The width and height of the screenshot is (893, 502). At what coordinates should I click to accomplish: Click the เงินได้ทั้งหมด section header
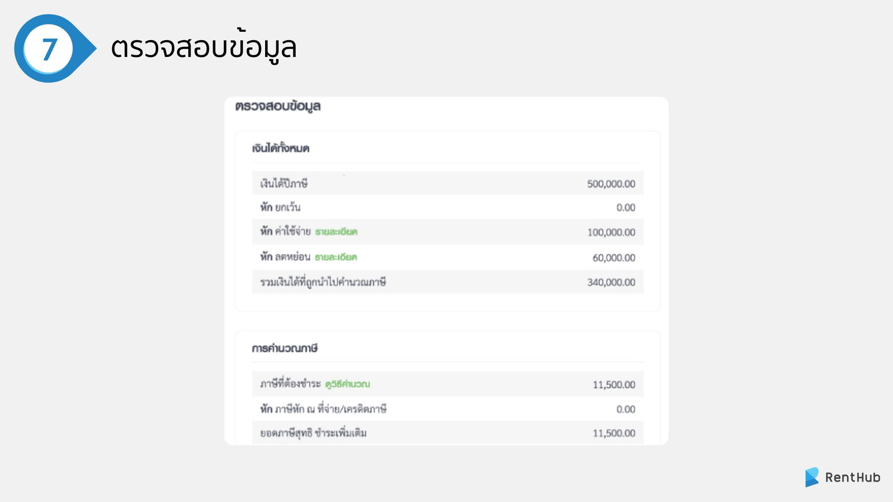(282, 148)
